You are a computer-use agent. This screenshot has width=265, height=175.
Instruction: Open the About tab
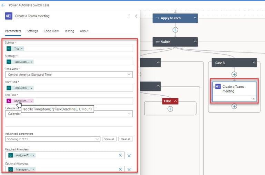click(x=84, y=31)
